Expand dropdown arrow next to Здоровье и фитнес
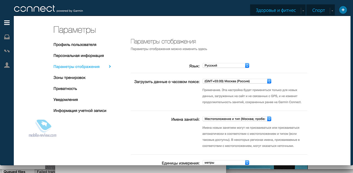This screenshot has width=353, height=173. coord(303,11)
